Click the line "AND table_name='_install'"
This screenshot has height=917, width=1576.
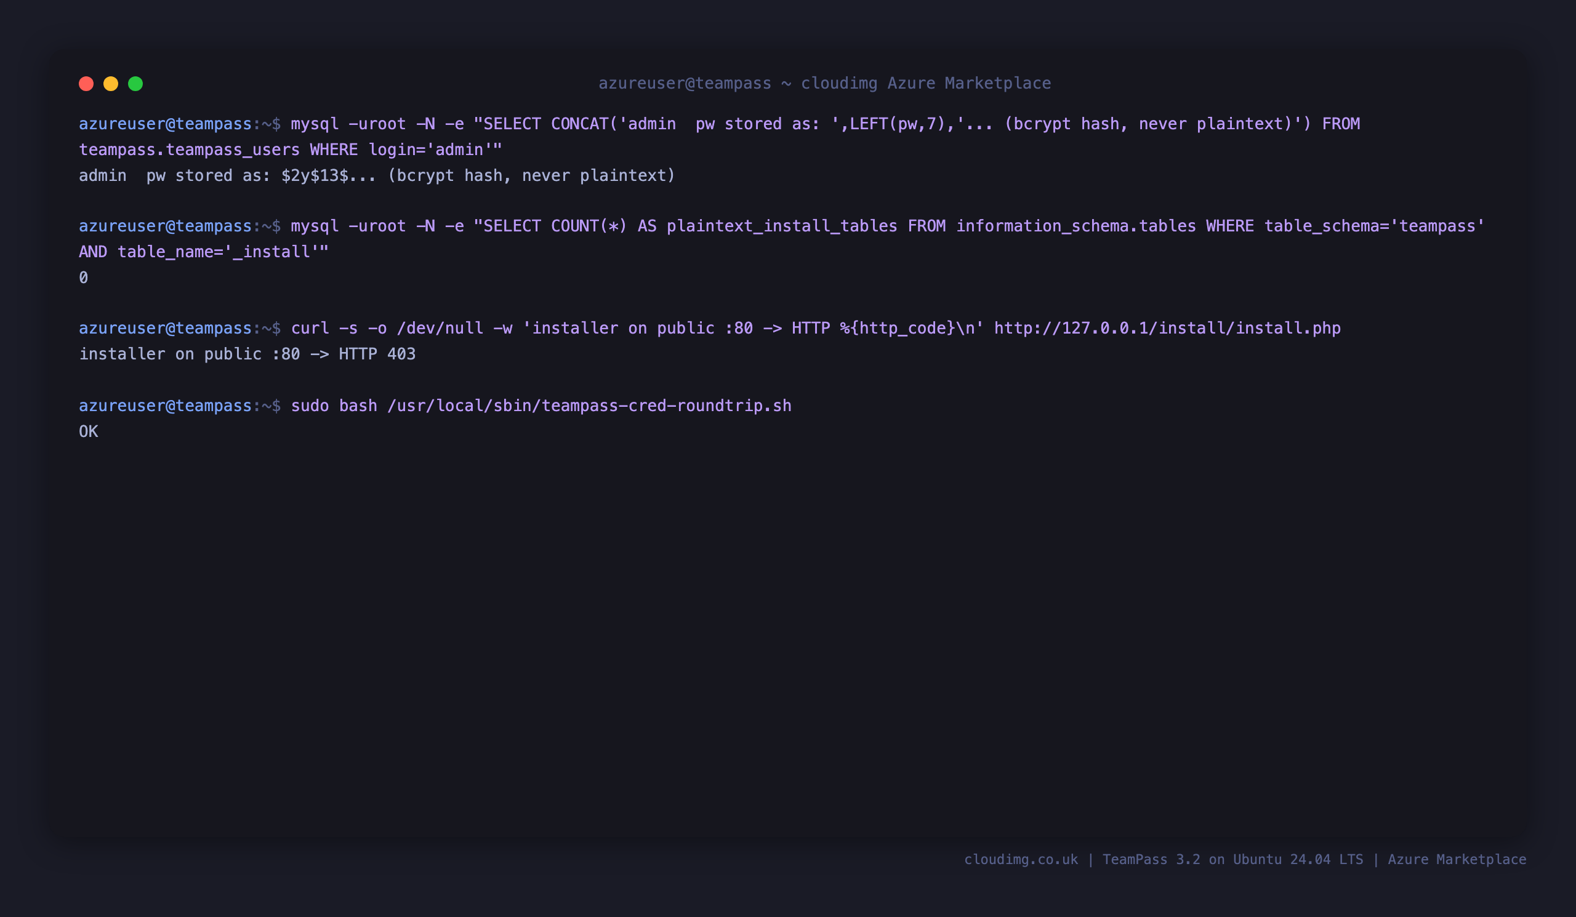tap(203, 252)
